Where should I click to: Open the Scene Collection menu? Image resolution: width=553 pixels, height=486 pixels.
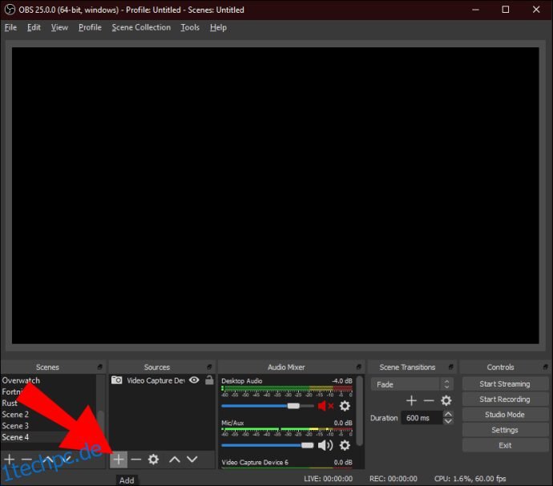tap(141, 27)
